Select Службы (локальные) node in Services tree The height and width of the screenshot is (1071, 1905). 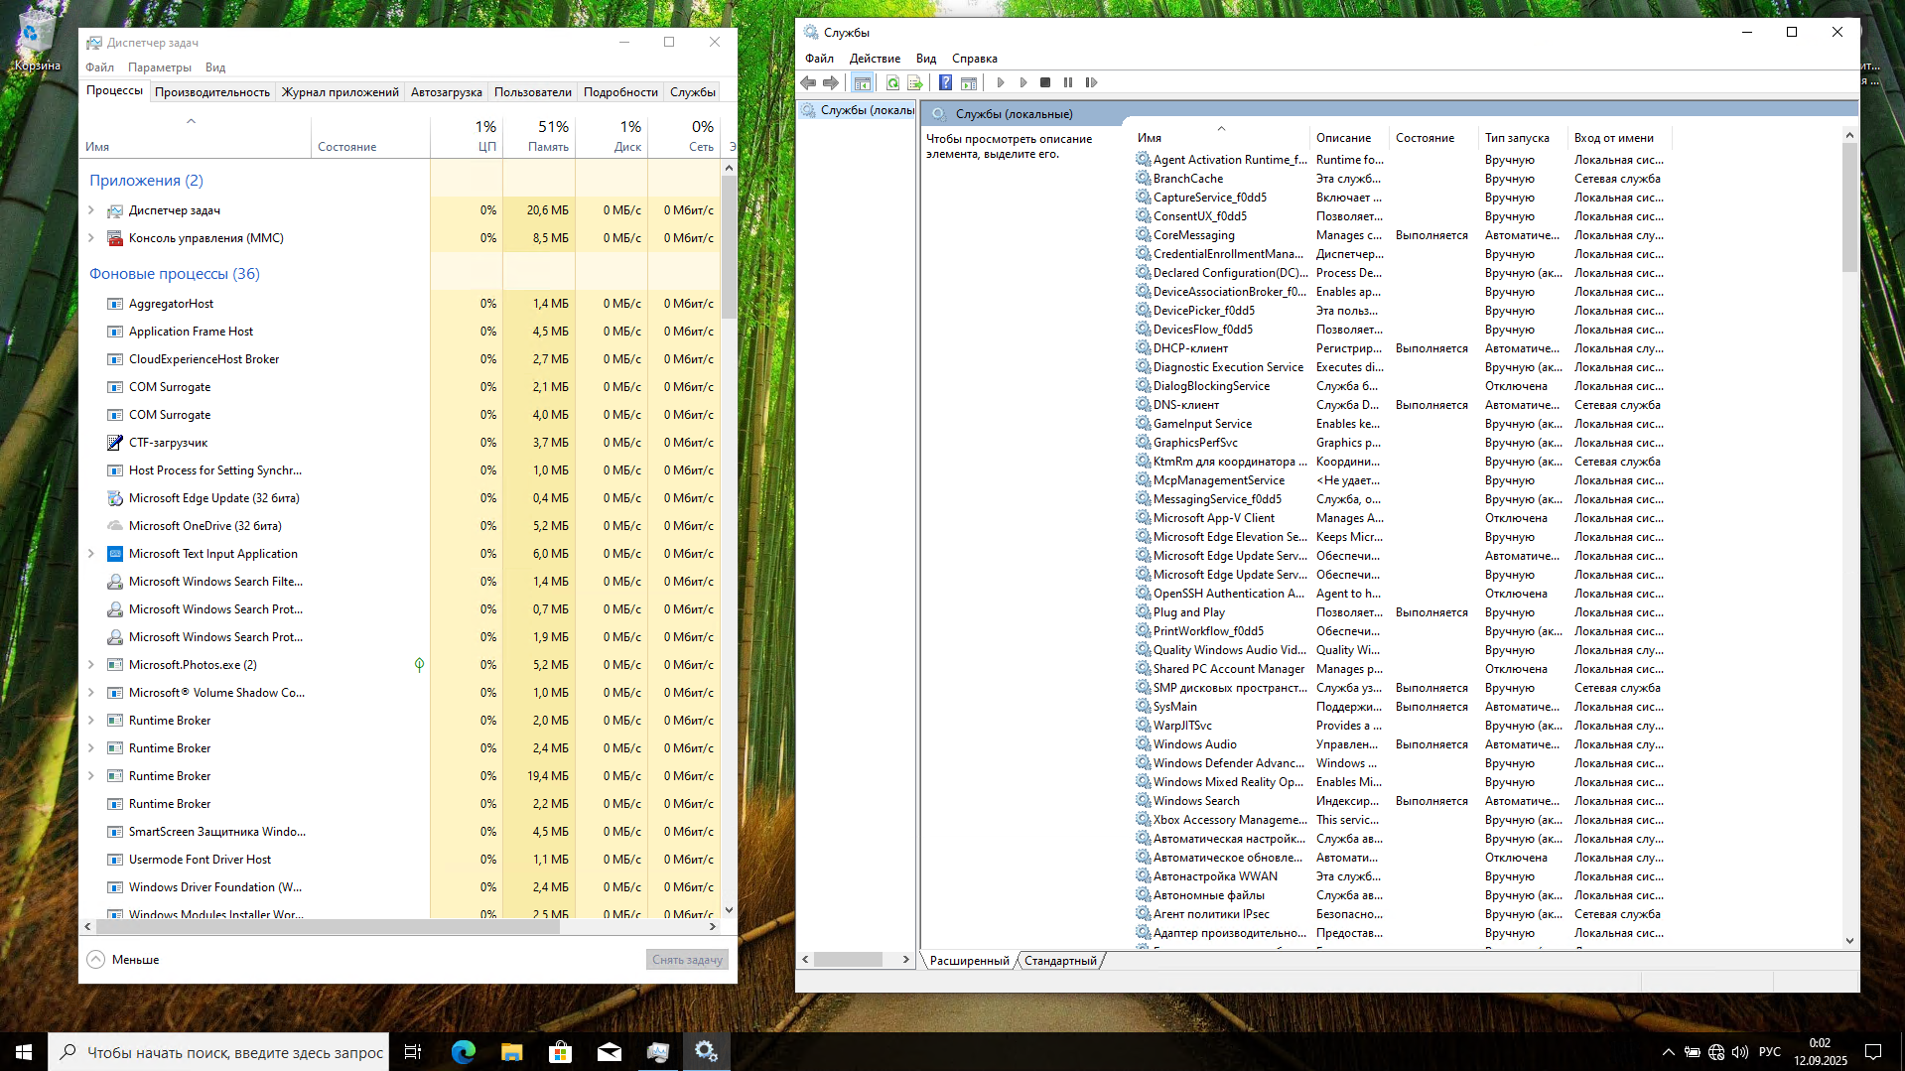(858, 110)
